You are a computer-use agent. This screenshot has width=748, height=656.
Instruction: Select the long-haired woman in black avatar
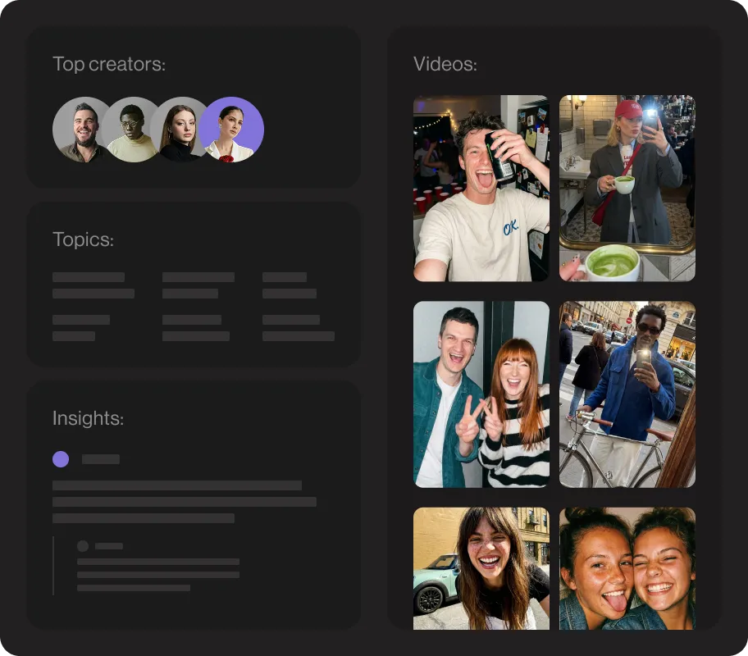click(x=180, y=130)
